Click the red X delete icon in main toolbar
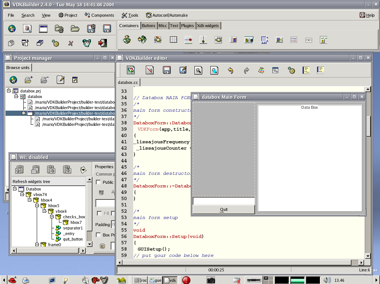Screen dimensions: 380x284 pyautogui.click(x=71, y=43)
